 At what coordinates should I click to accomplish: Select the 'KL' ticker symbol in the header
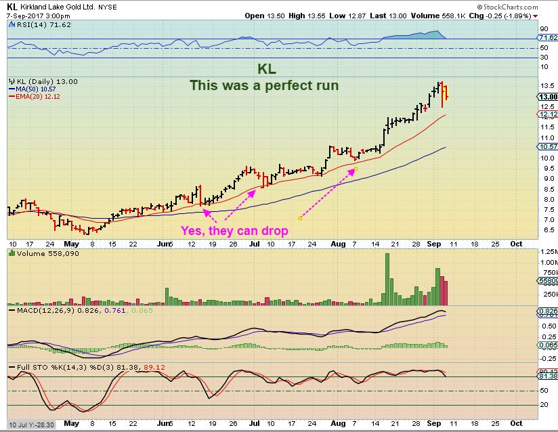(12, 6)
